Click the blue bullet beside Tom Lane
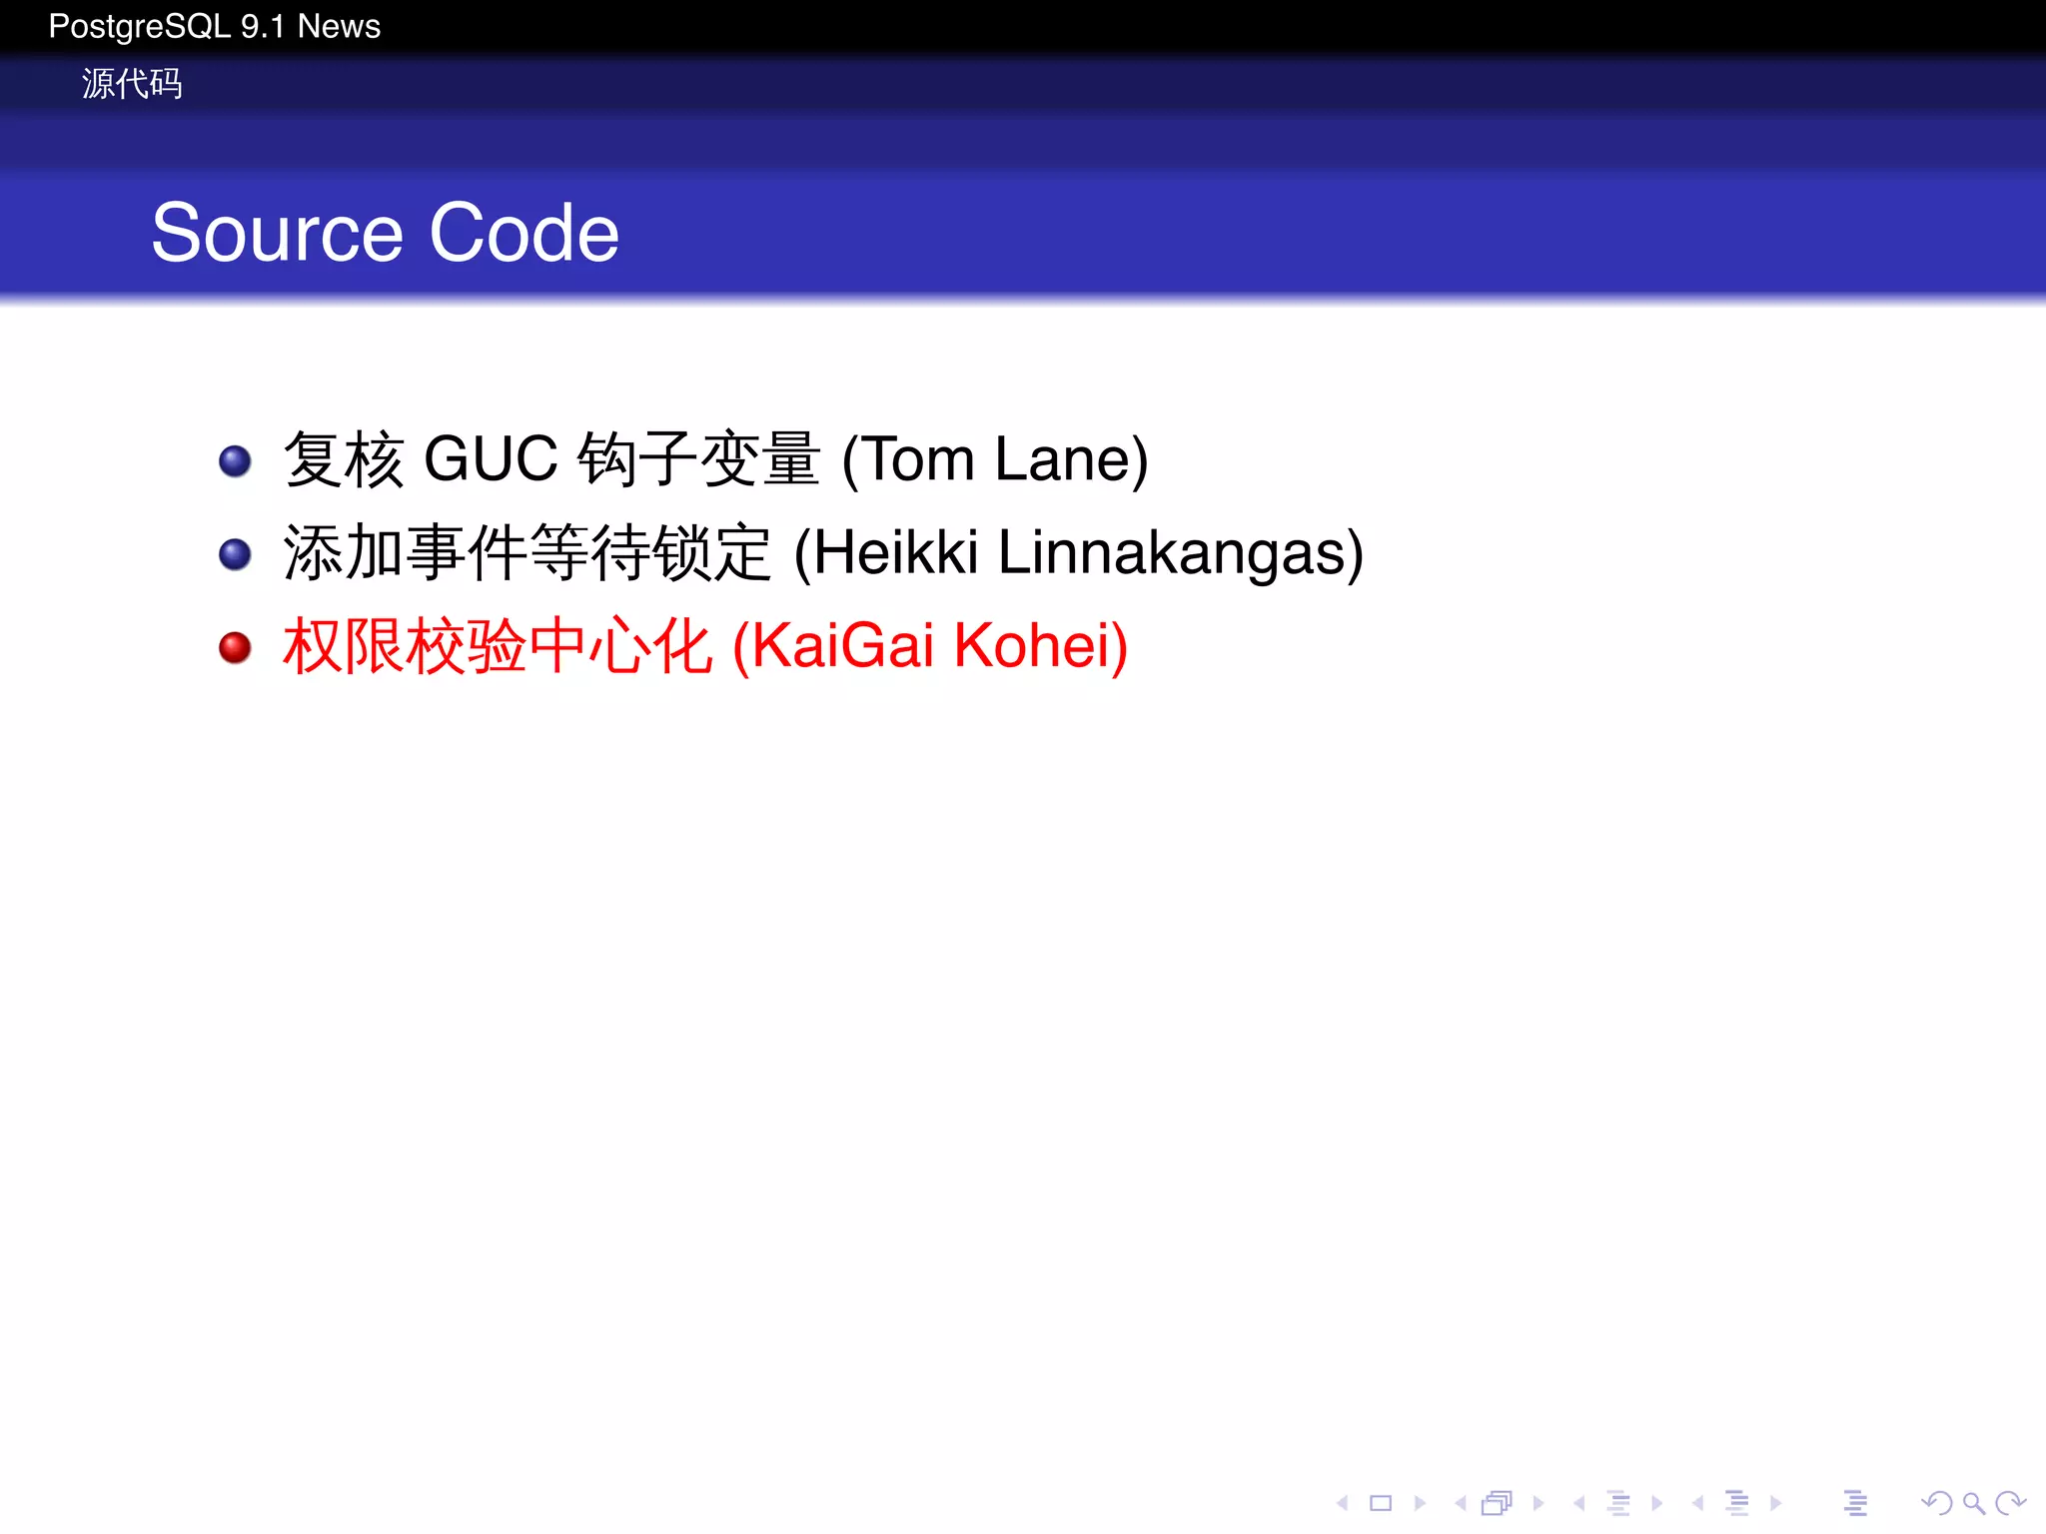This screenshot has height=1534, width=2046. pos(235,461)
